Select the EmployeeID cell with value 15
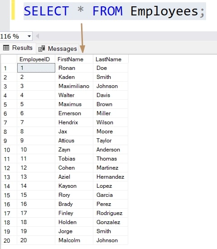 (36, 195)
